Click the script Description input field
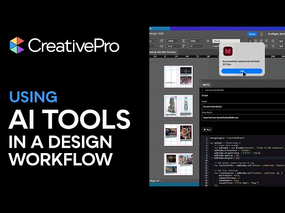This screenshot has width=285, height=213. tap(243, 118)
